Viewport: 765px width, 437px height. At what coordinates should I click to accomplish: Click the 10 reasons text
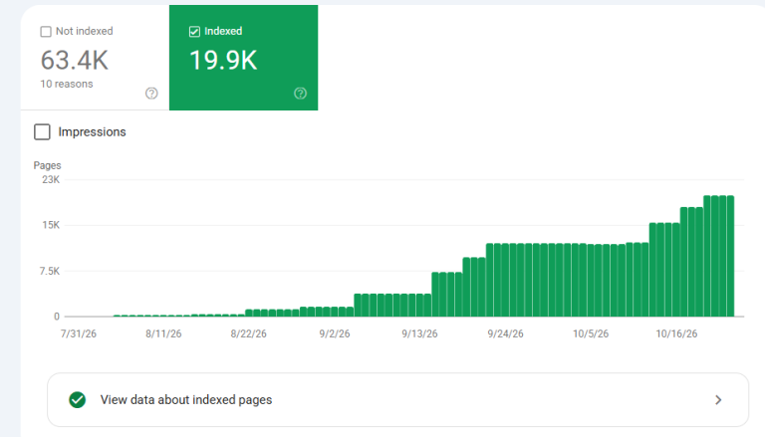pyautogui.click(x=67, y=84)
